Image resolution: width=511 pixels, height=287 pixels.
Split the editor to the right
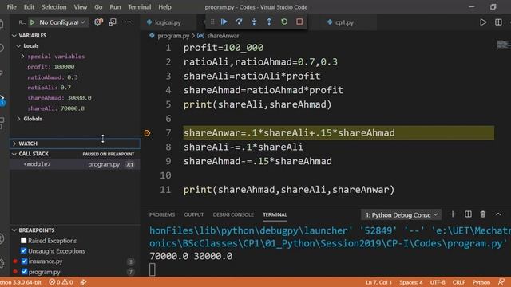point(498,22)
